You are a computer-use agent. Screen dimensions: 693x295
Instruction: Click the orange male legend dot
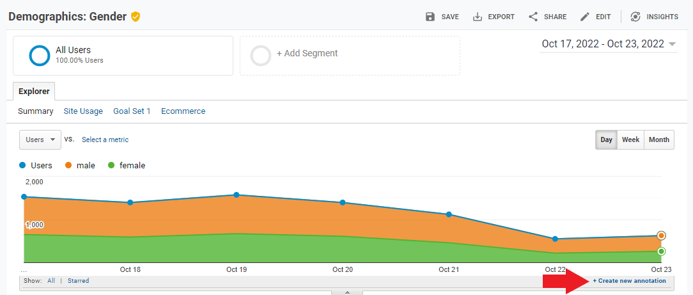pos(68,165)
